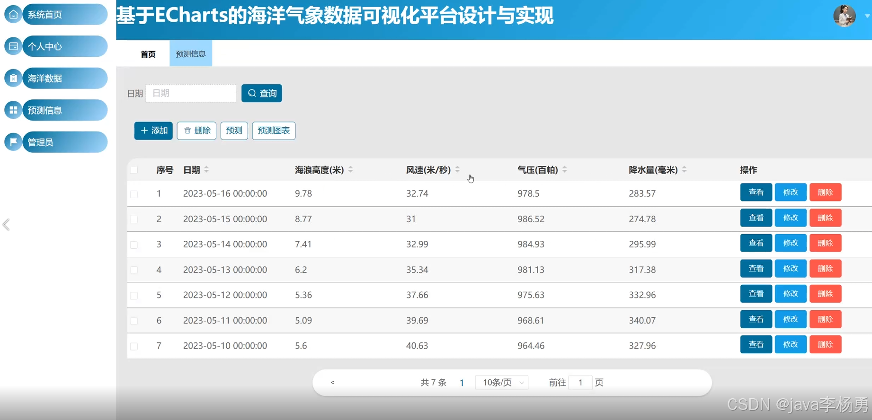Click the 预测 button

coord(234,131)
